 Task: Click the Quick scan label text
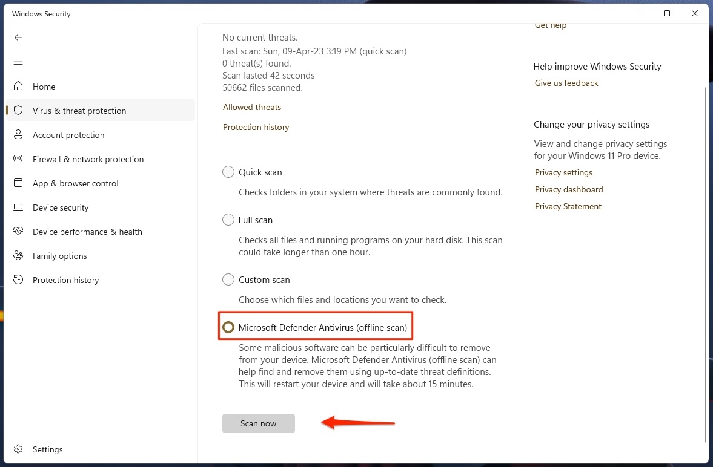point(260,172)
